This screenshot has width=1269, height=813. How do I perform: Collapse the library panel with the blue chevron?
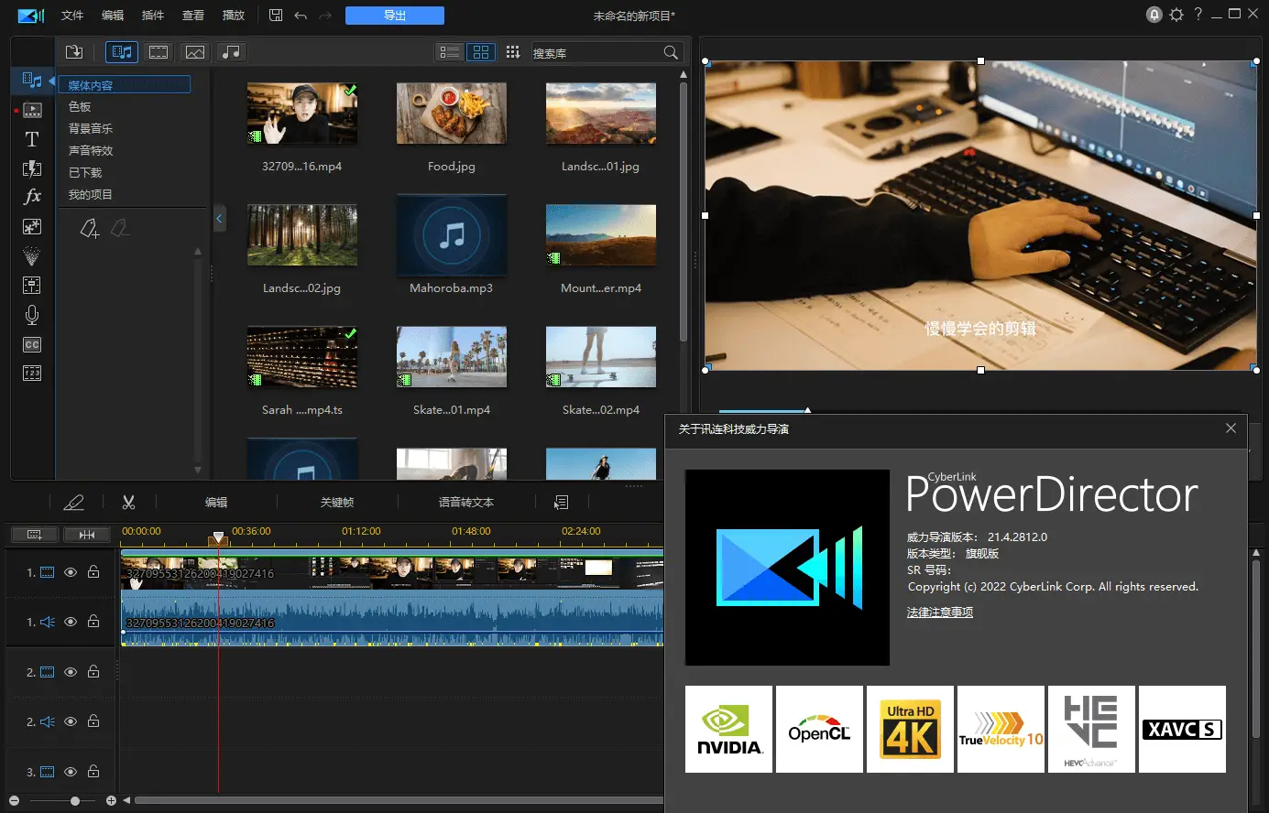pos(219,218)
